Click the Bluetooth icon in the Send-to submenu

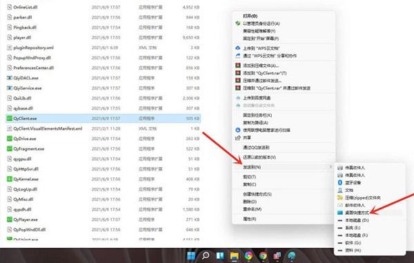pyautogui.click(x=340, y=183)
